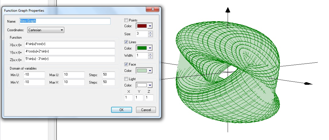Click the X(u,v,t) function input field
This screenshot has width=329, height=140.
pyautogui.click(x=70, y=44)
